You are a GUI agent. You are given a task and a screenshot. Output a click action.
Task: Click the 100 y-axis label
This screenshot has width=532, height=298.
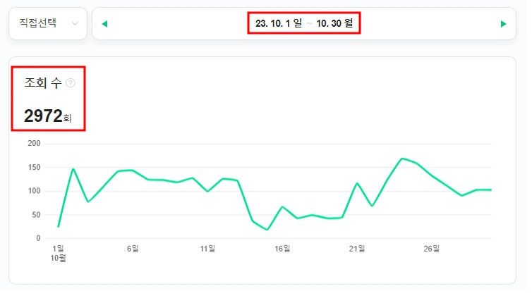(34, 191)
